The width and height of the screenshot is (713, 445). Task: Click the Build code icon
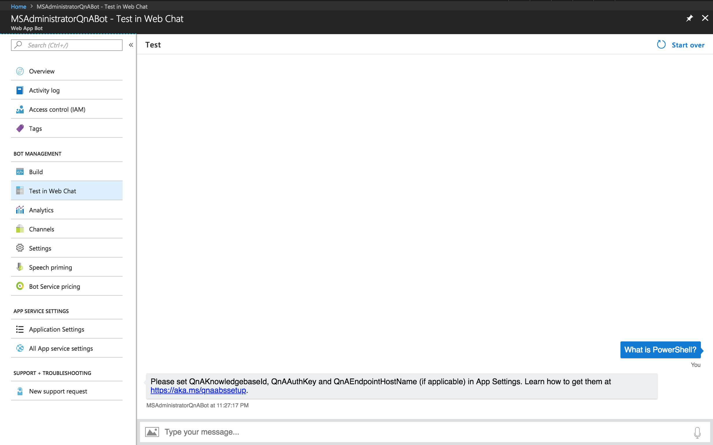[20, 172]
